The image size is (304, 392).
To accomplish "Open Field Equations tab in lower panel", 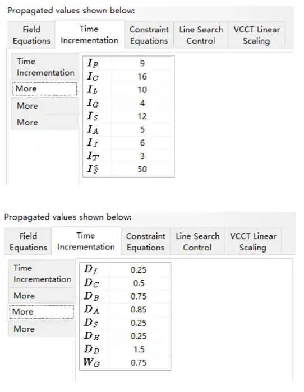I will [x=28, y=241].
